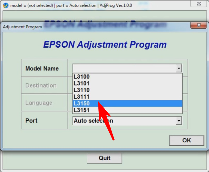The width and height of the screenshot is (209, 172).
Task: Click the Port label
Action: pyautogui.click(x=31, y=121)
